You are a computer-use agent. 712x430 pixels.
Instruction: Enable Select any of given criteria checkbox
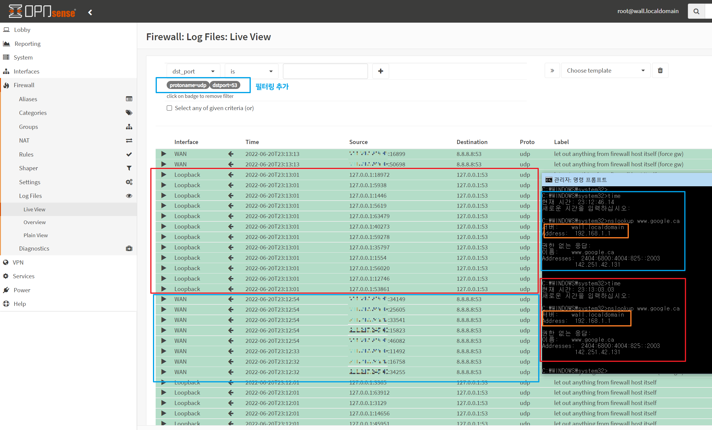pyautogui.click(x=169, y=108)
